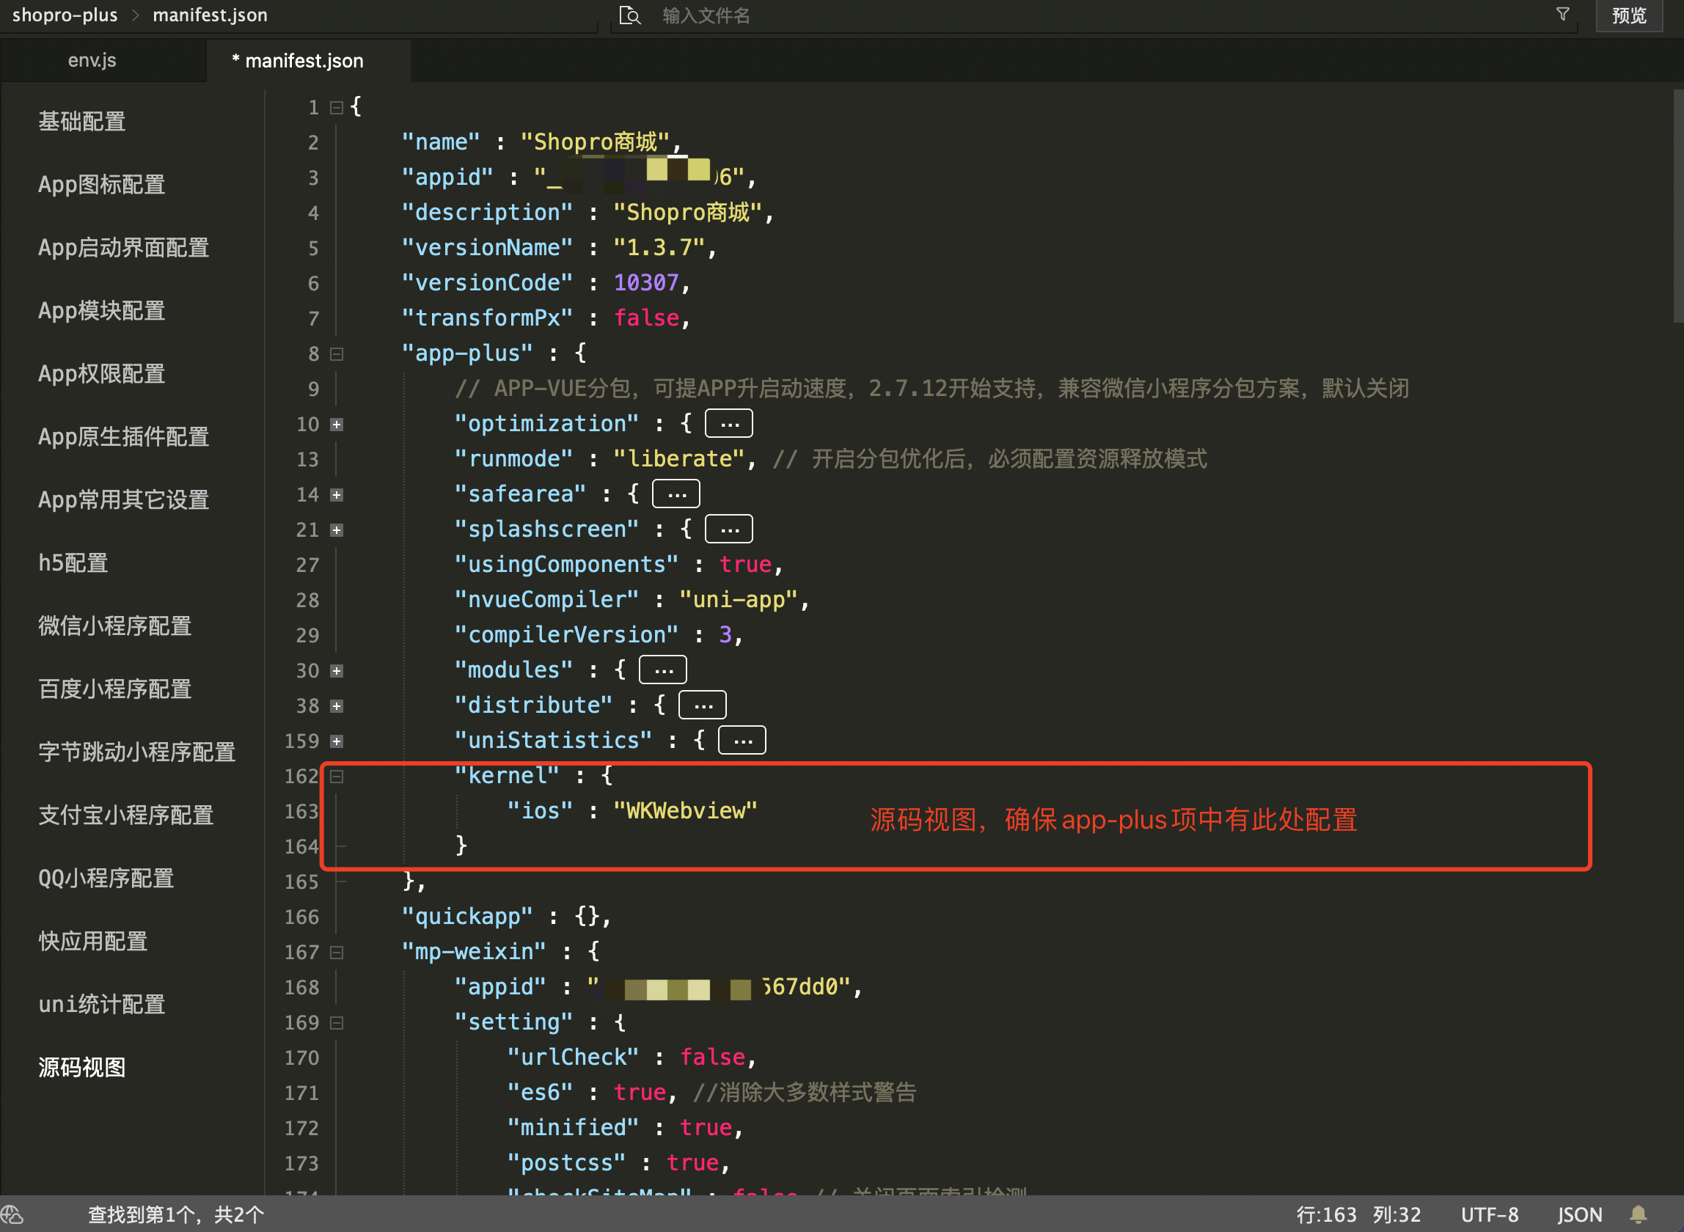This screenshot has width=1684, height=1232.
Task: Click the UTF-8 encoding indicator
Action: click(1490, 1215)
